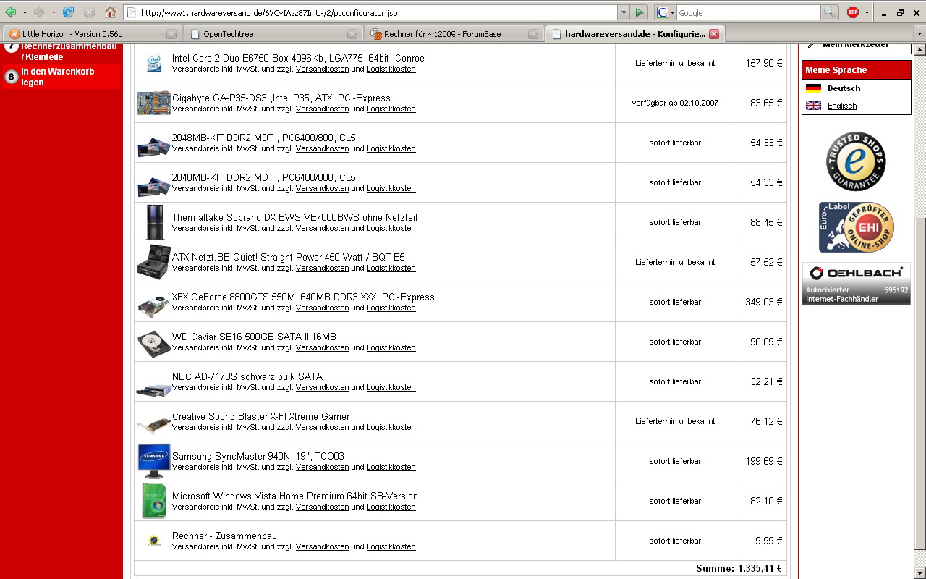Click the Oehlbach Internet-Fachhändler banner
This screenshot has width=926, height=579.
tap(857, 284)
